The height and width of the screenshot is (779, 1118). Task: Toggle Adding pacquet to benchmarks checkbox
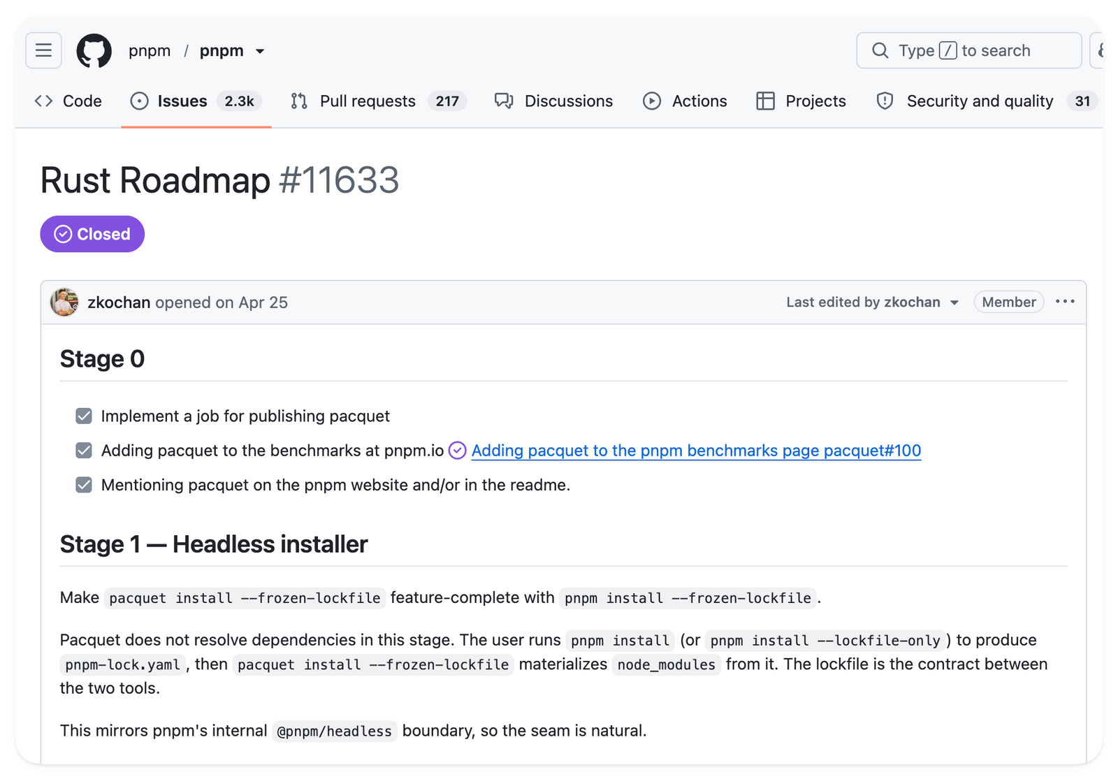coord(84,451)
